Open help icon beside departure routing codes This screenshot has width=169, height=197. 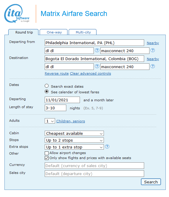pyautogui.click(x=97, y=50)
